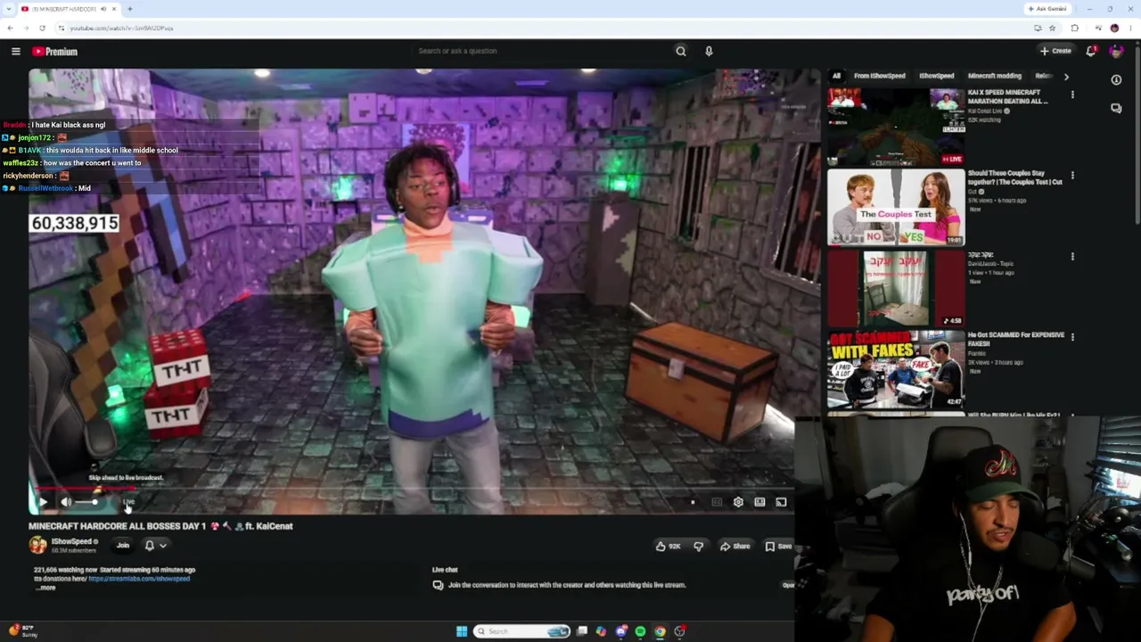
Task: Select the MINECRAFT HARDCORE browser tab
Action: pos(68,9)
